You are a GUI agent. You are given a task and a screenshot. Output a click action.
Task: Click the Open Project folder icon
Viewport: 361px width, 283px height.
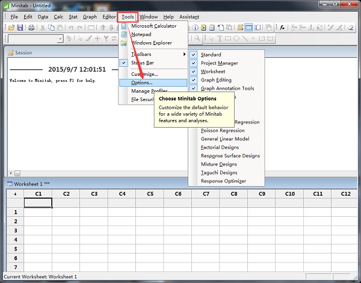point(11,28)
